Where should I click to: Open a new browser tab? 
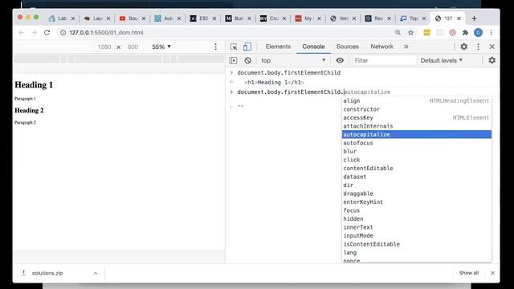point(474,18)
